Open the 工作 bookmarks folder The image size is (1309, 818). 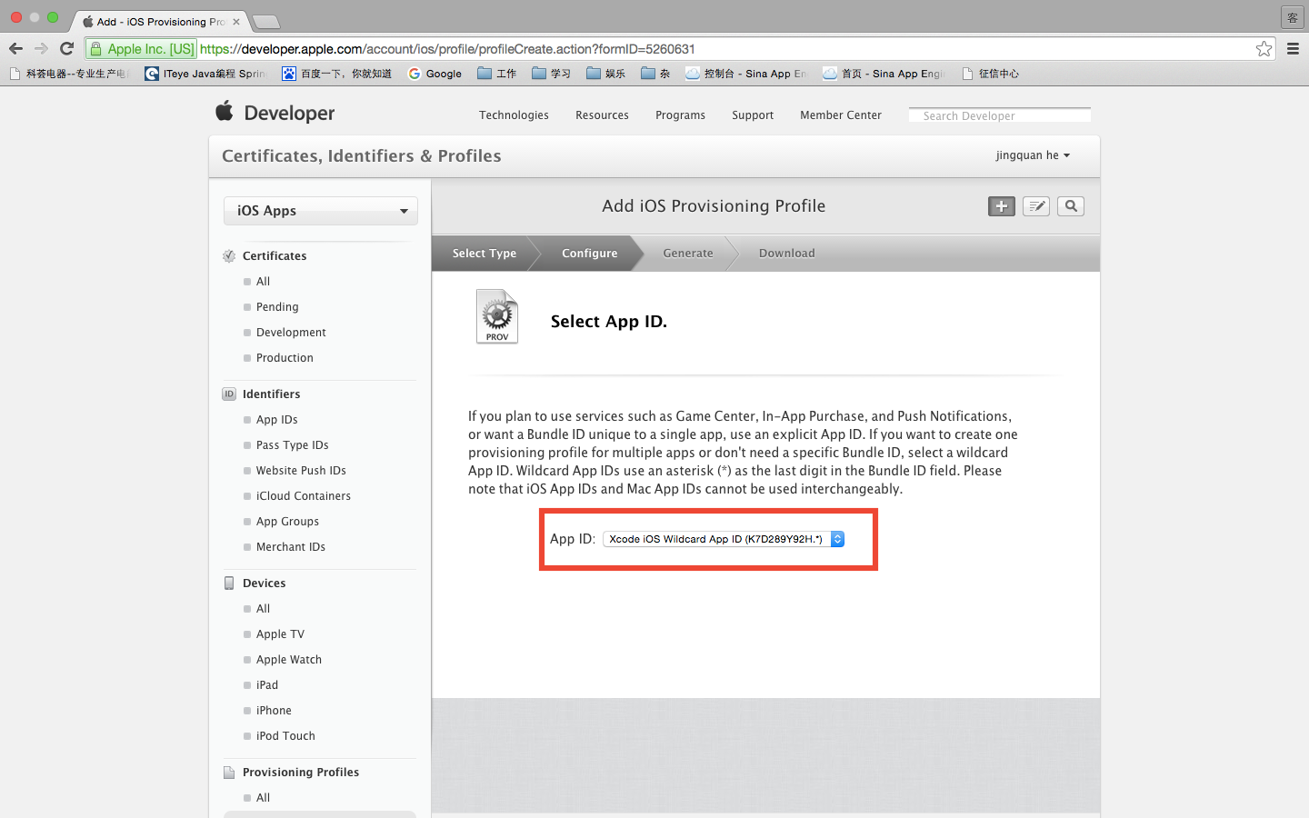pos(497,74)
